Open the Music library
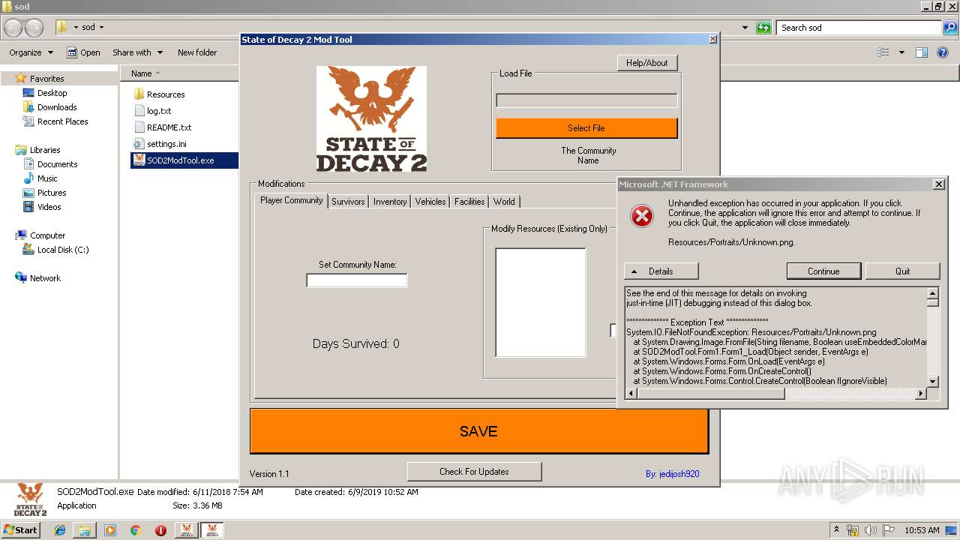Screen dimensions: 960x540 (47, 178)
